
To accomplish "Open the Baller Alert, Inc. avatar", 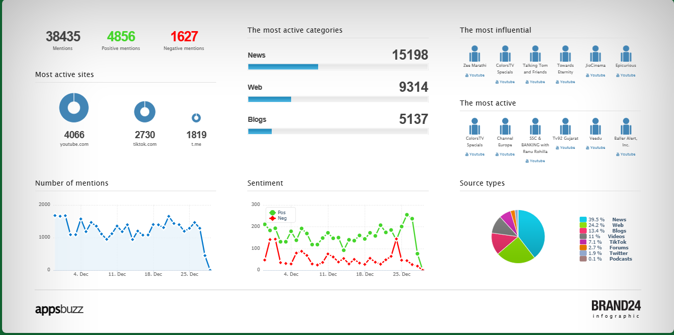I will (x=626, y=126).
